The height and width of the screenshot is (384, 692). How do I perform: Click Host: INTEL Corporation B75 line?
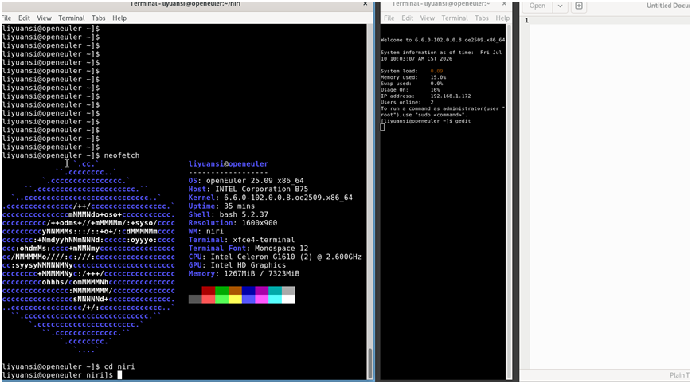click(x=248, y=189)
